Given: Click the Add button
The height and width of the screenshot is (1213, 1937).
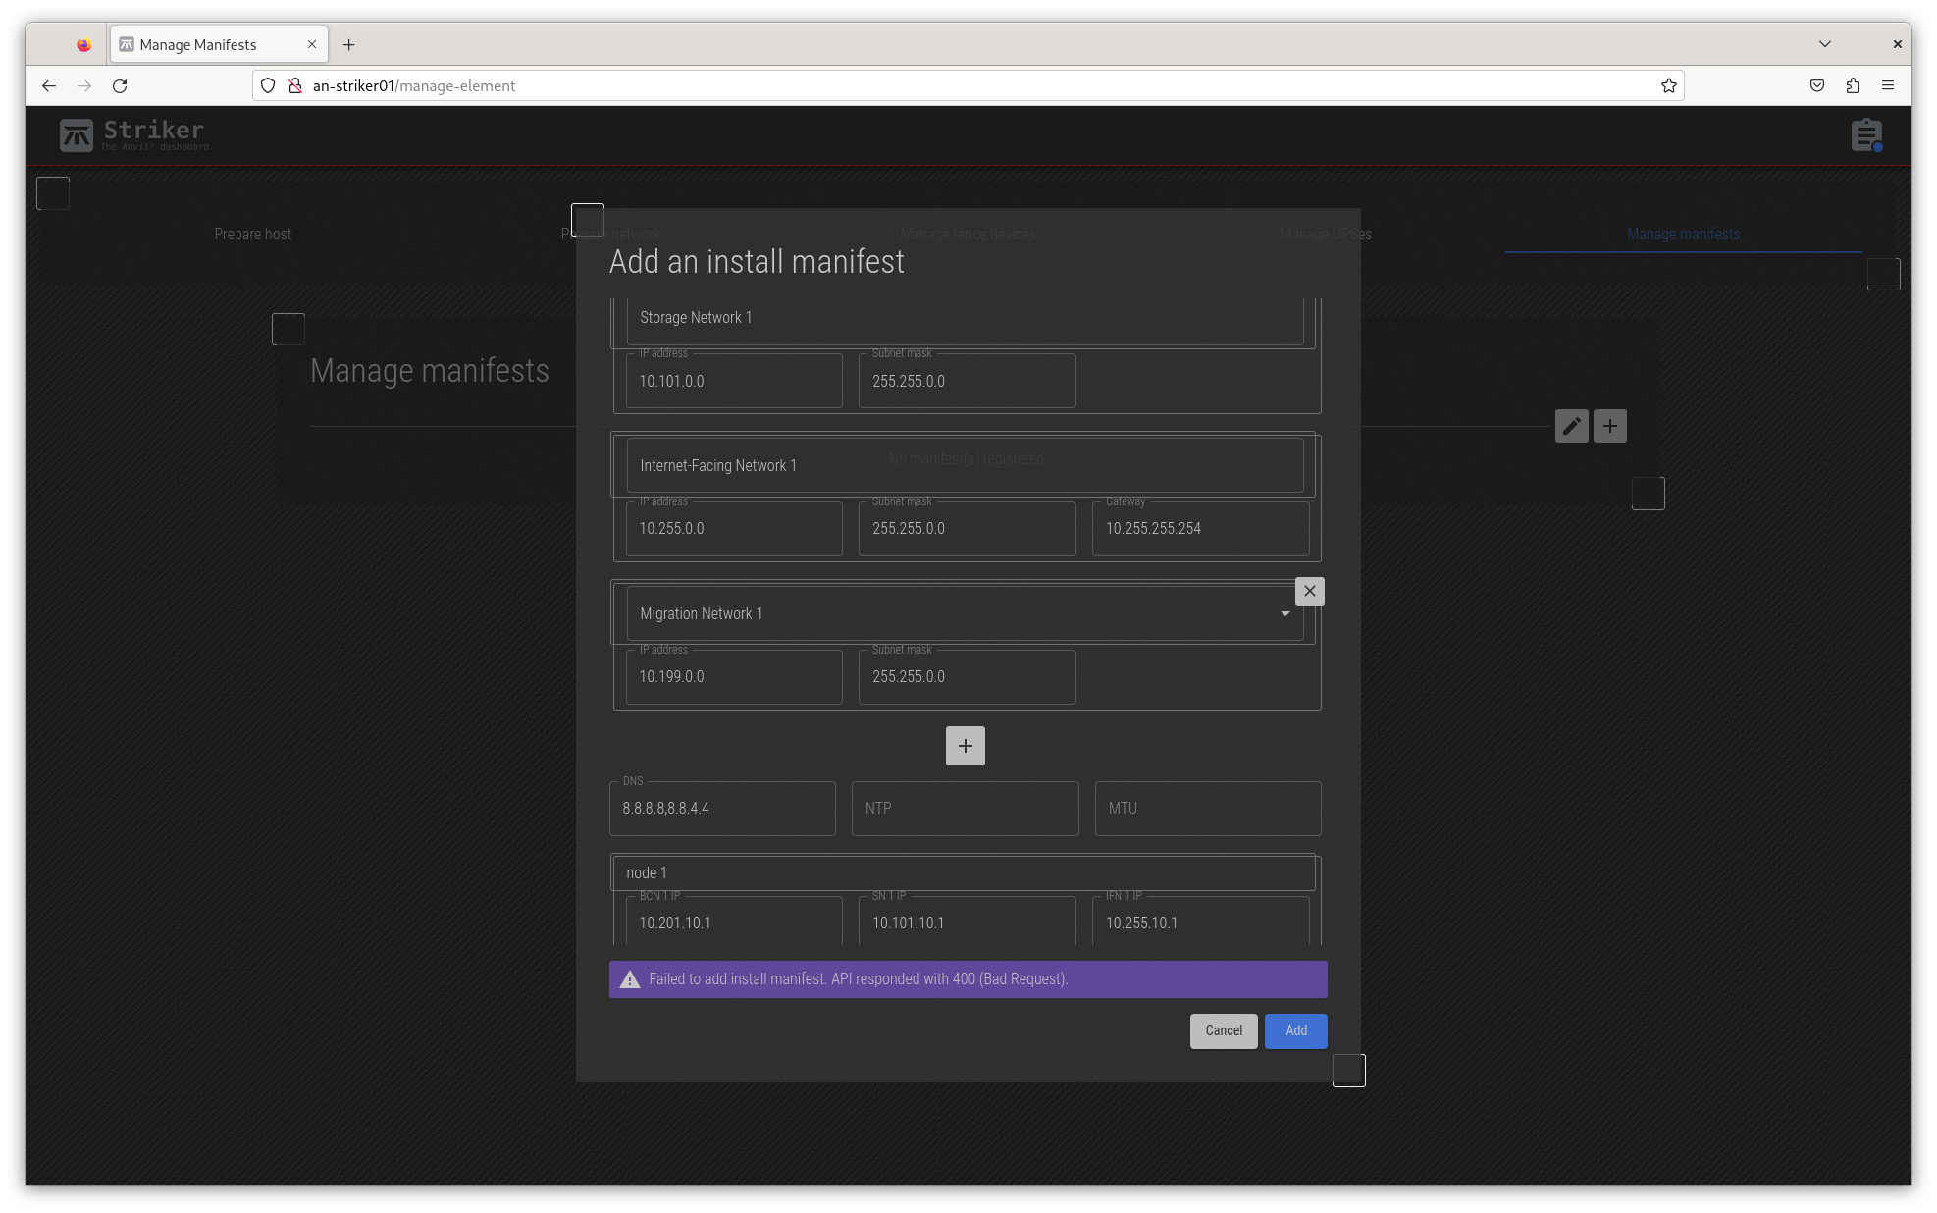Looking at the screenshot, I should (1295, 1031).
